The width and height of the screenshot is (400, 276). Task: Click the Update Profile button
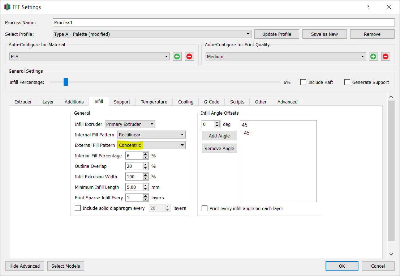[x=277, y=34]
